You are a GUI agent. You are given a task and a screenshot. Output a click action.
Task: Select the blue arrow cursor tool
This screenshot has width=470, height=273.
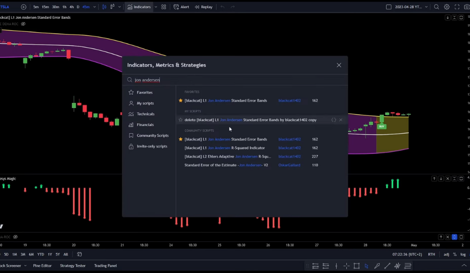[x=367, y=266]
